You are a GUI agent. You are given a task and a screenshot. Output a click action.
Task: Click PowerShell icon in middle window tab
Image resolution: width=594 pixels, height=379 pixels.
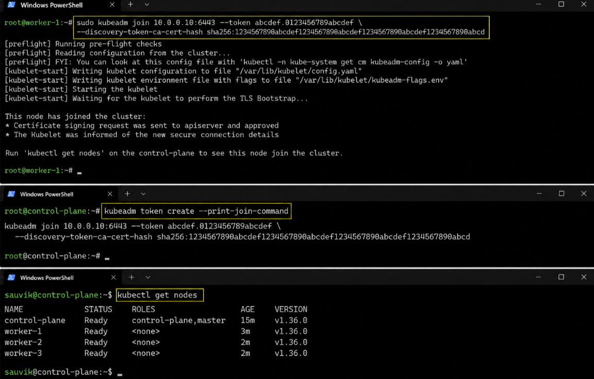click(x=11, y=194)
